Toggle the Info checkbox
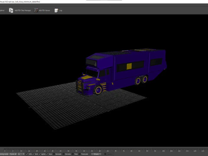208x156 pixels. (x=27, y=154)
